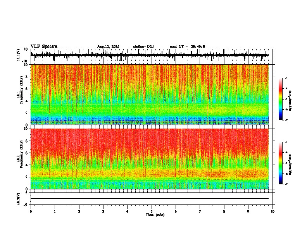Image resolution: width=307 pixels, height=237 pixels.
Task: Click the "station=OUI" header text
Action: 143,46
